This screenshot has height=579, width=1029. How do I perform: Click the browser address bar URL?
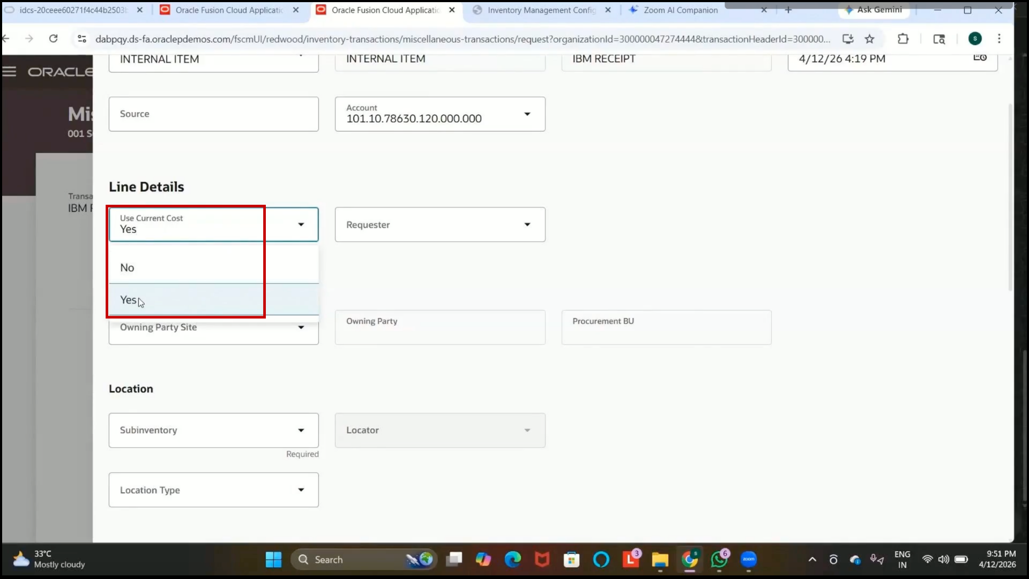tap(463, 39)
